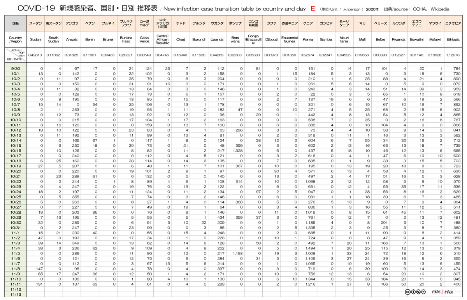Click the Sudan column header
Viewport: 467px width, 300px height.
[35, 40]
